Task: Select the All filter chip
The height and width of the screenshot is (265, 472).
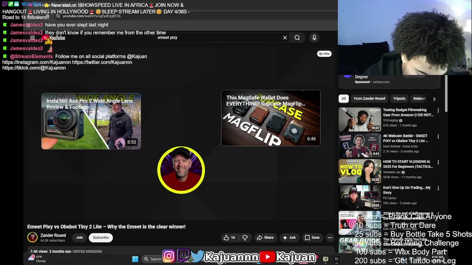Action: point(344,99)
